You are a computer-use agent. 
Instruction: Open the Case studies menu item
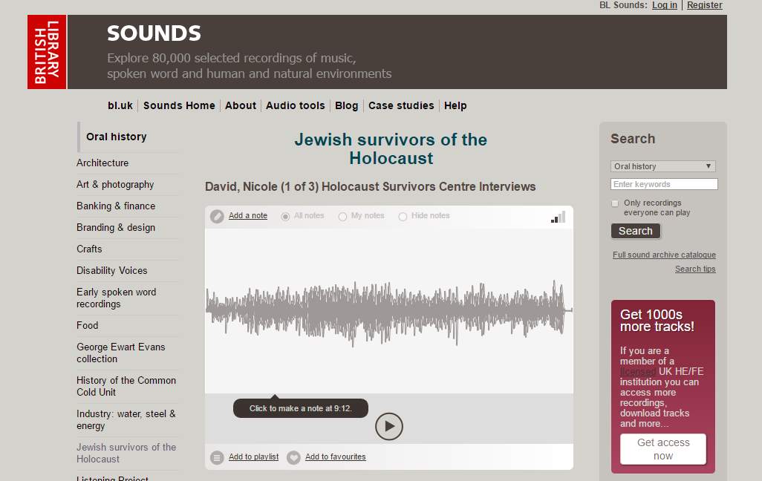coord(401,105)
